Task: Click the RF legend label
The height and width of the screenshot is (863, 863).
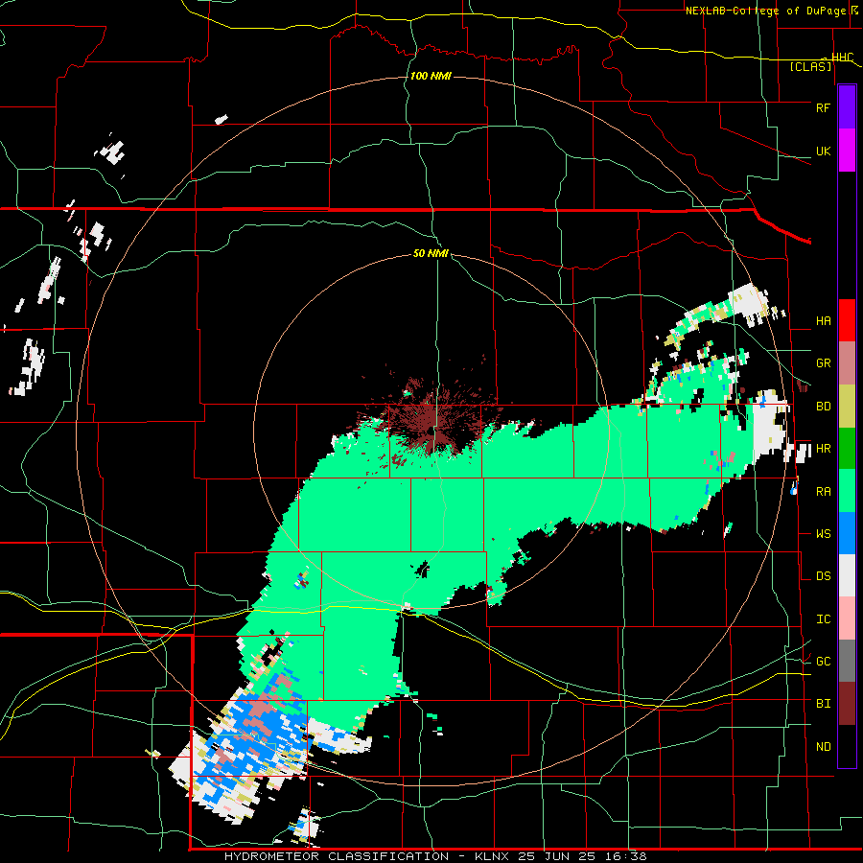Action: (x=823, y=107)
